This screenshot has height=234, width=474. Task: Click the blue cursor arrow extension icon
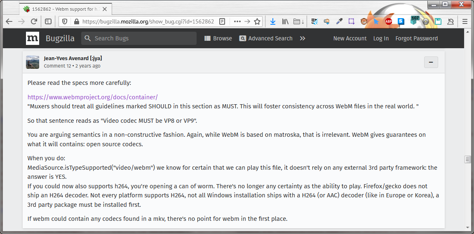(376, 21)
